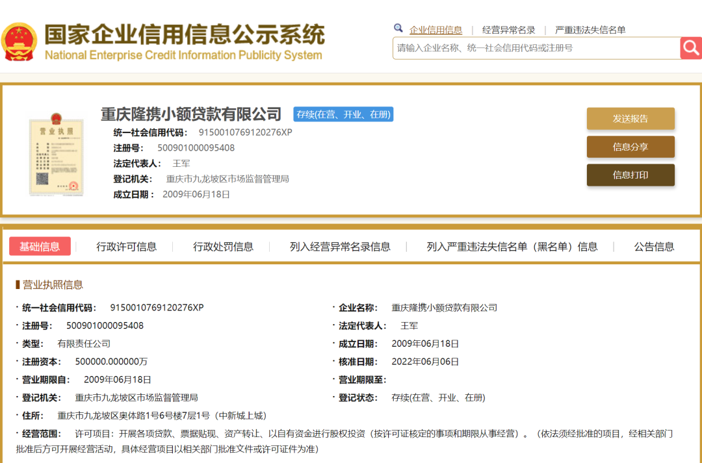Click the small magnifier icon beside 企业信用信息
Screen dimensions: 702x463
pyautogui.click(x=398, y=29)
